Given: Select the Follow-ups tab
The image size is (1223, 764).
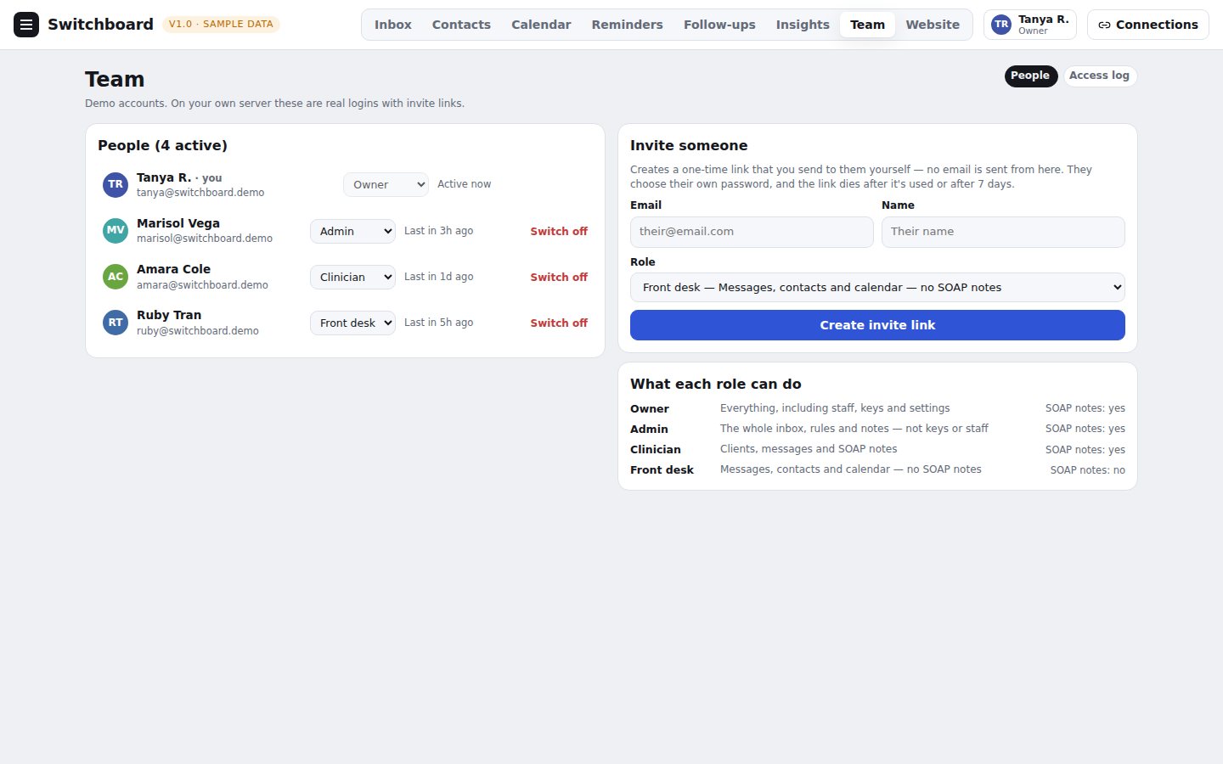Looking at the screenshot, I should (x=719, y=25).
